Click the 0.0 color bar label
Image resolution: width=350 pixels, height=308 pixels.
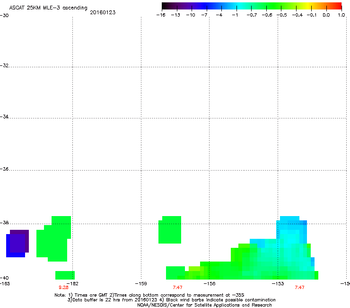[326, 15]
